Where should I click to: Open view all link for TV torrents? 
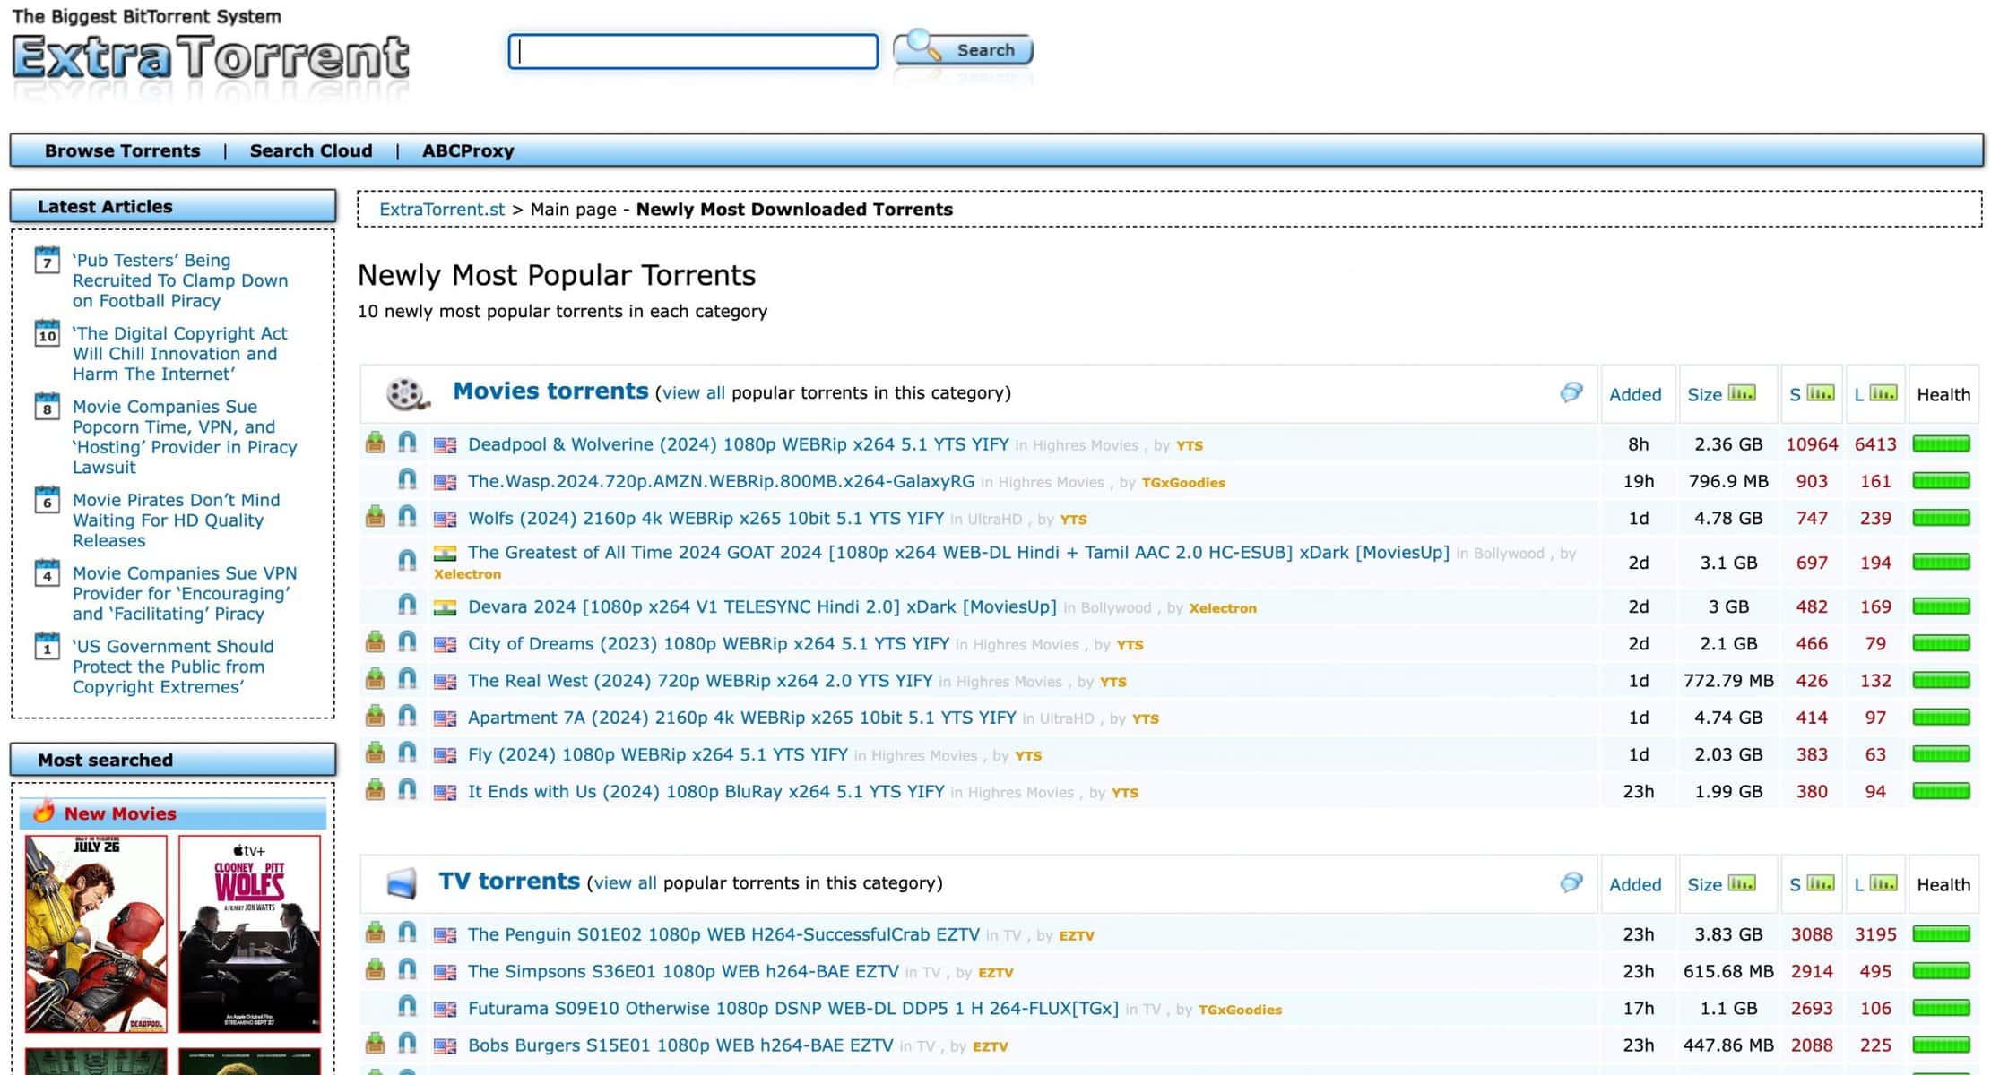pos(625,882)
